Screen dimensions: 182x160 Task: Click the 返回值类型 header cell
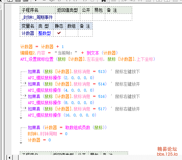pos(67,10)
